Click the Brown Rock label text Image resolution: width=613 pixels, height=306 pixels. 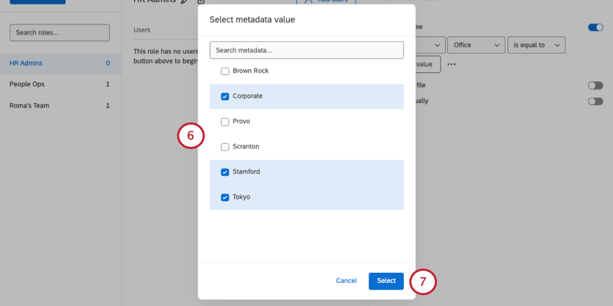click(250, 71)
